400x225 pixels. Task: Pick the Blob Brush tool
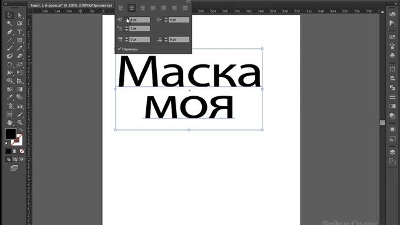[9, 56]
